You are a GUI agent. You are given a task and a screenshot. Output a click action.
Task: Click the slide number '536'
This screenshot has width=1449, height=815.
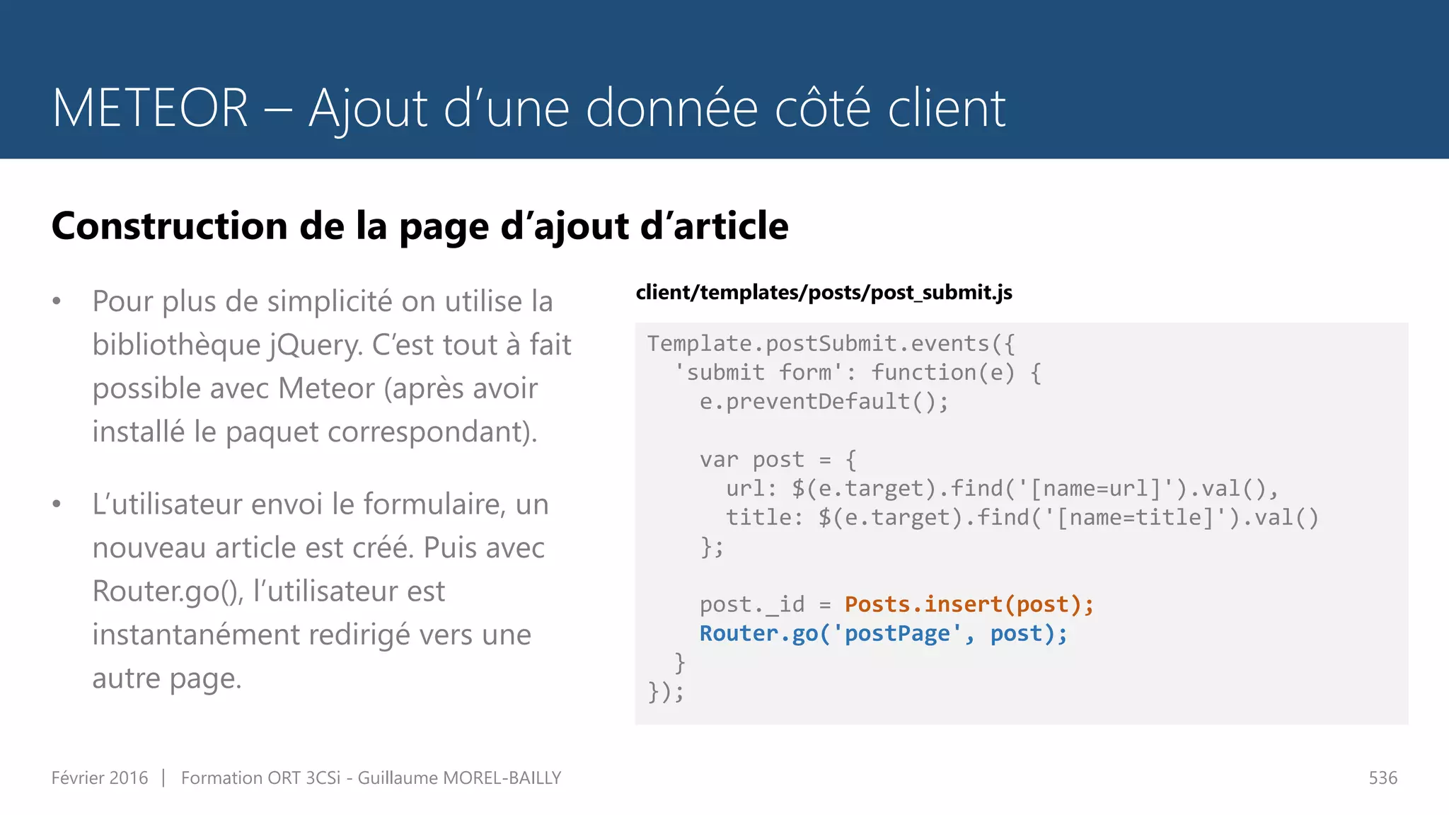tap(1382, 778)
